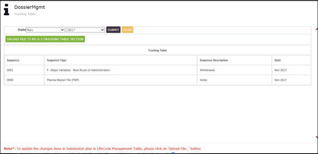
Task: Select Nov 2017 date in row 0001
Action: coord(291,70)
